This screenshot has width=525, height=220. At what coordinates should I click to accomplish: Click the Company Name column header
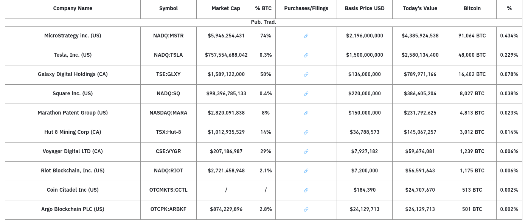point(73,8)
